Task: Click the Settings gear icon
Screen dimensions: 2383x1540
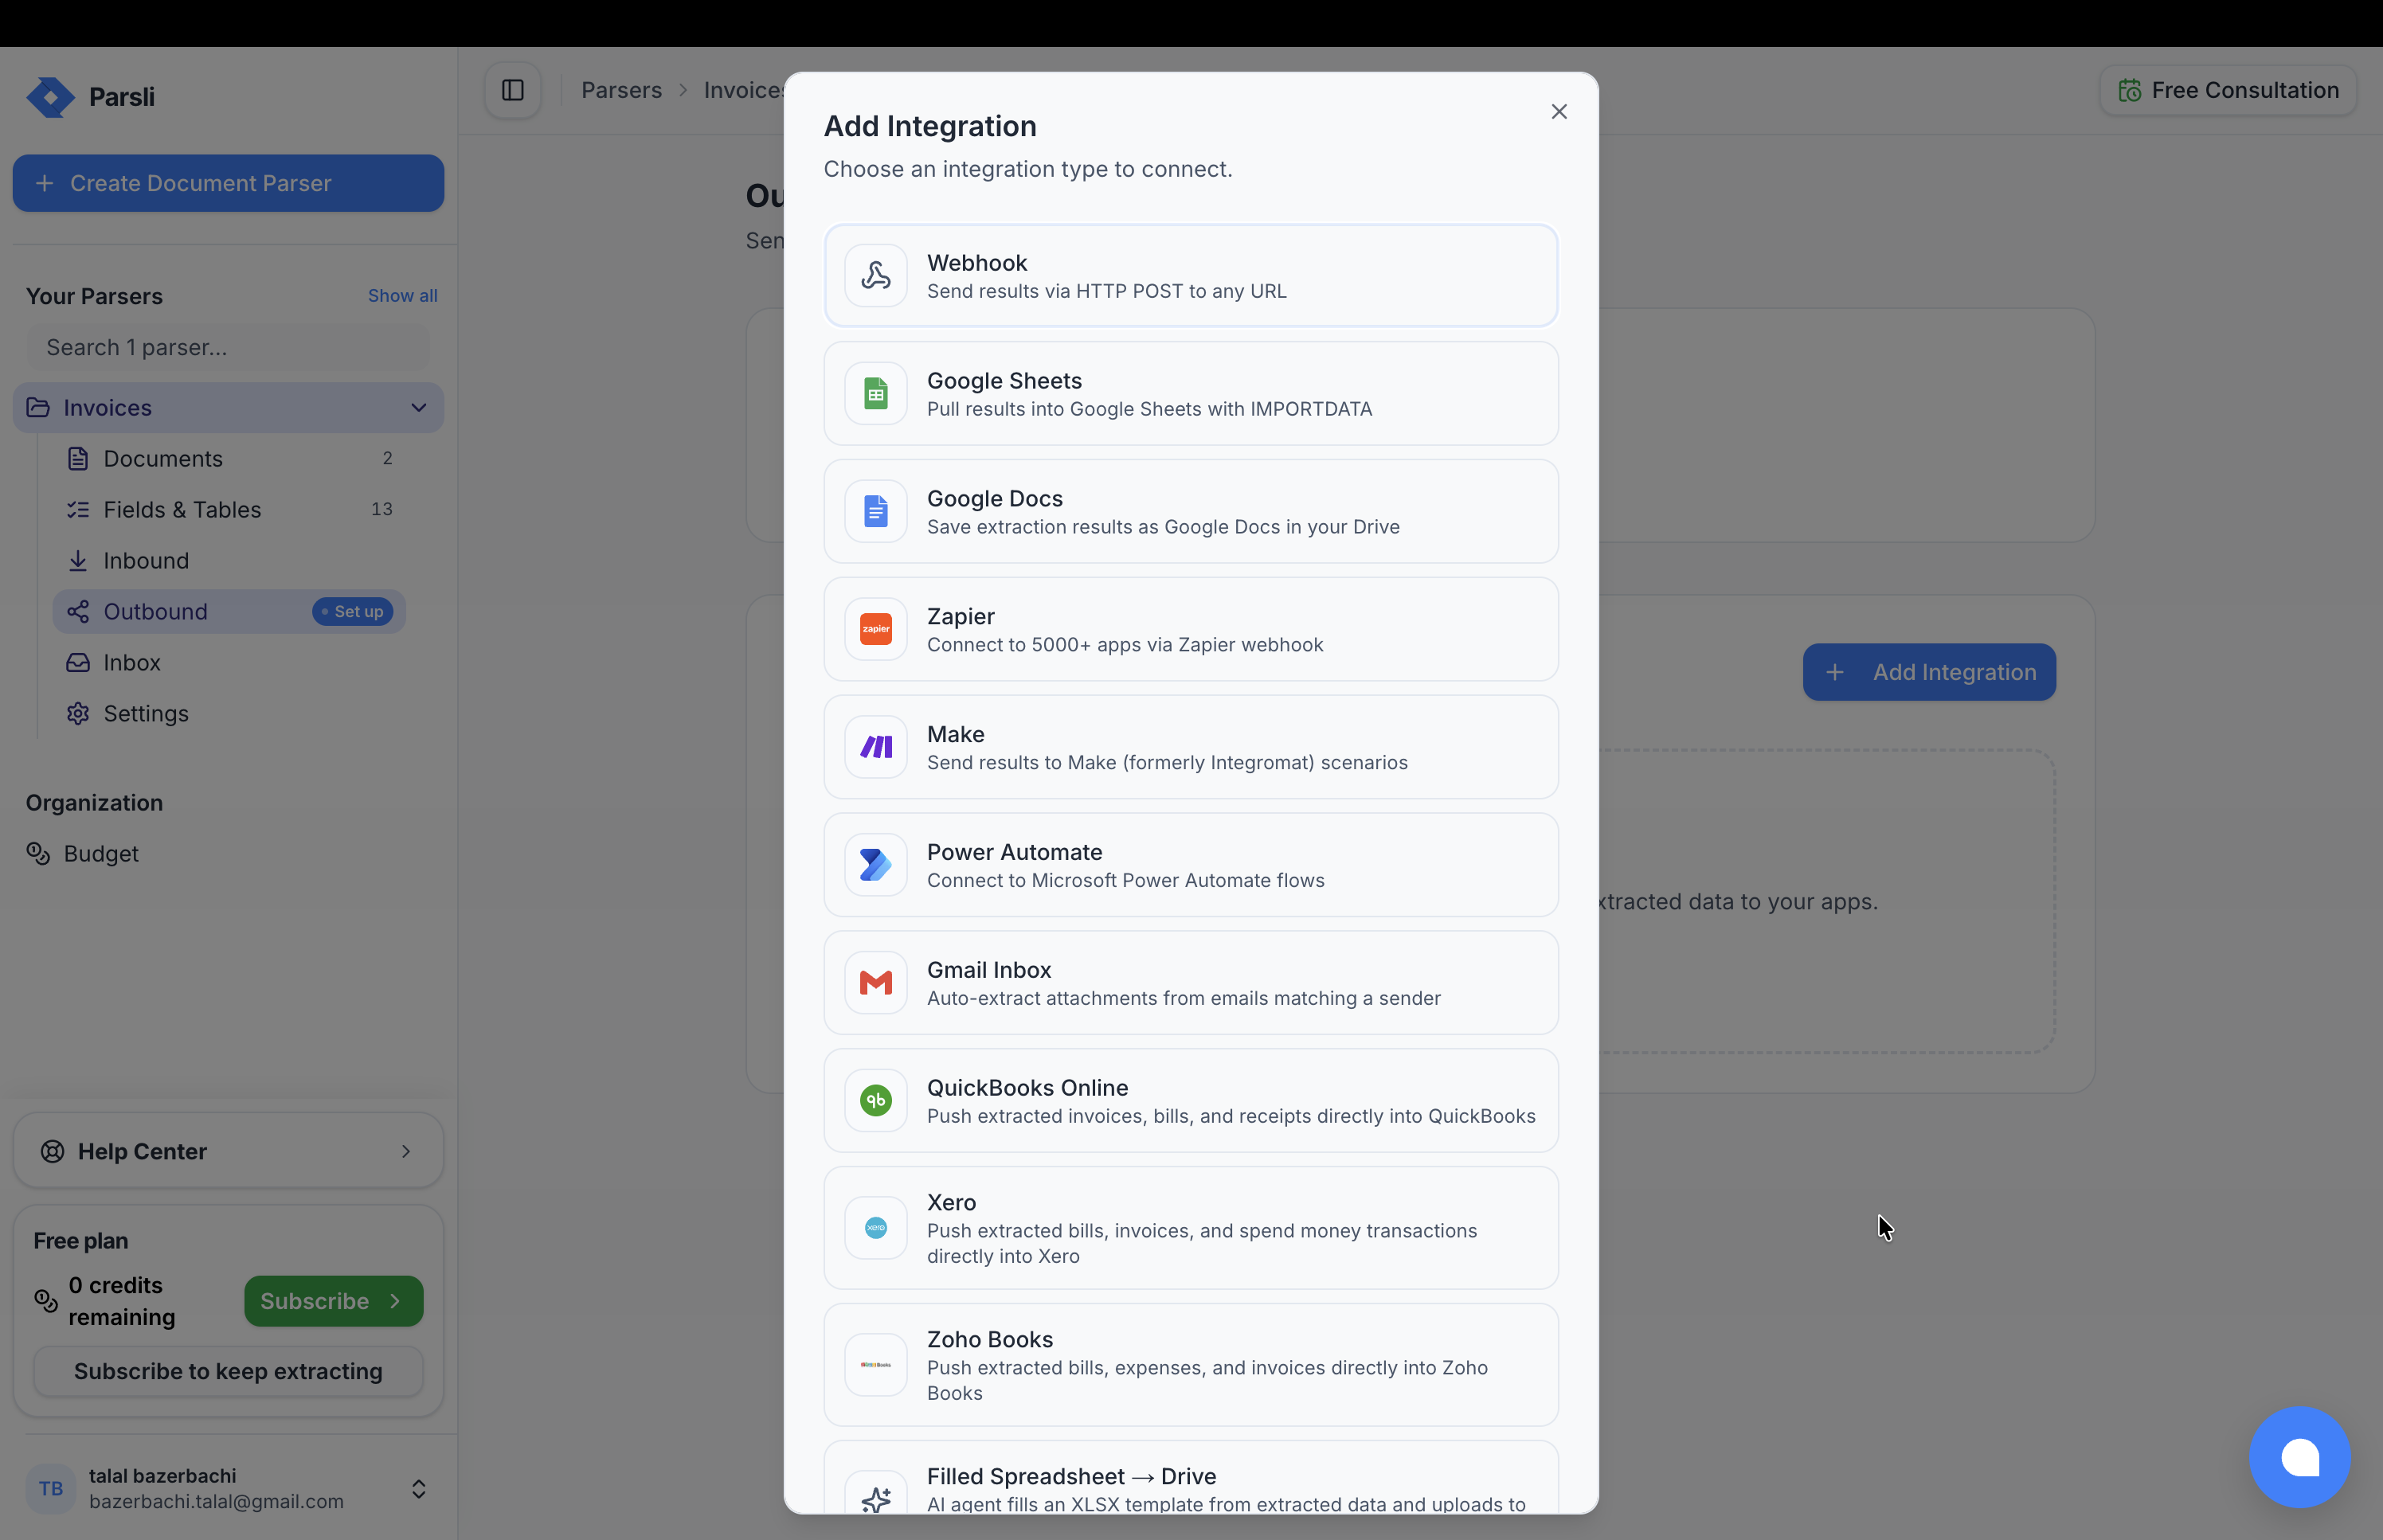Action: [x=78, y=713]
